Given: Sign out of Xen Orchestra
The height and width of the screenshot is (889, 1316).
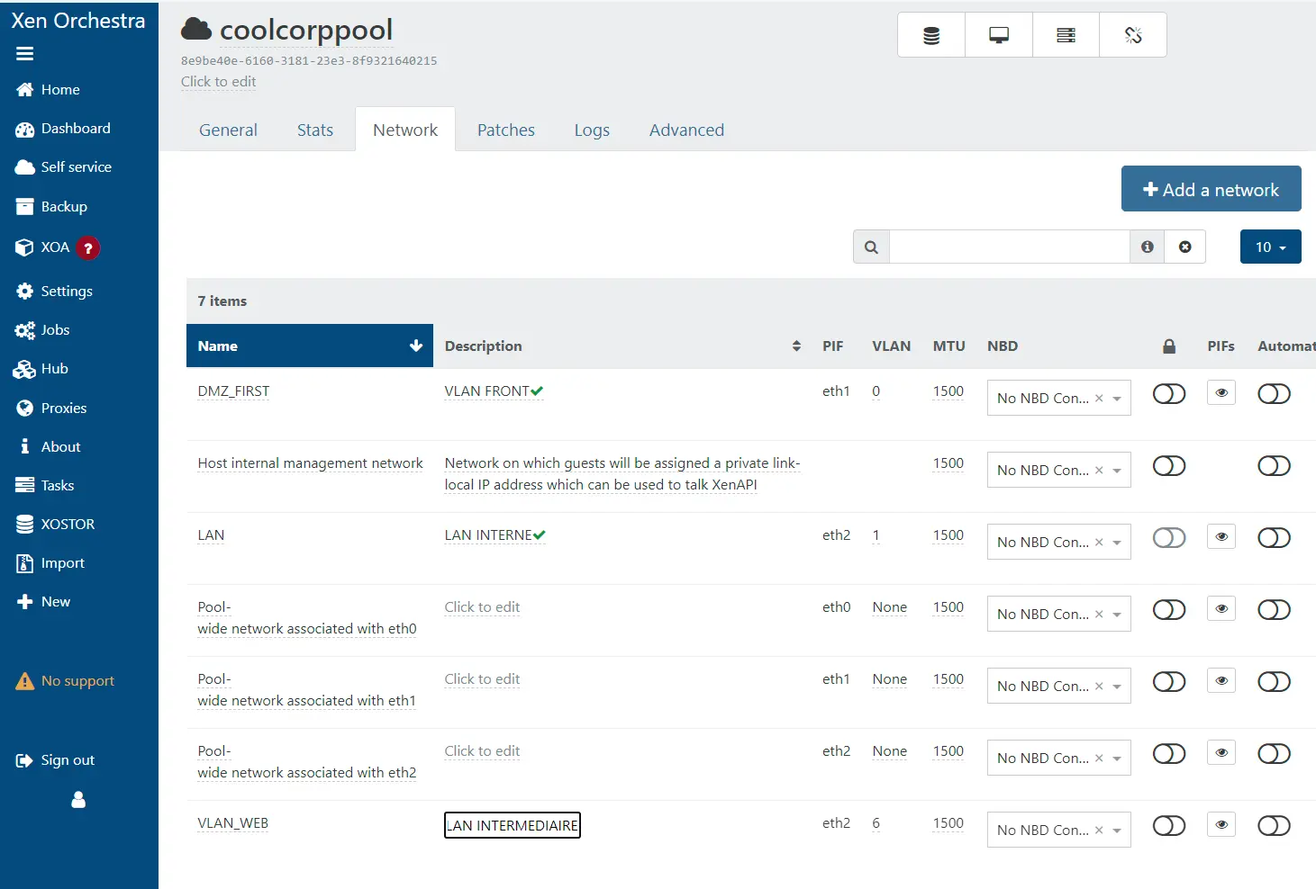Looking at the screenshot, I should tap(56, 760).
